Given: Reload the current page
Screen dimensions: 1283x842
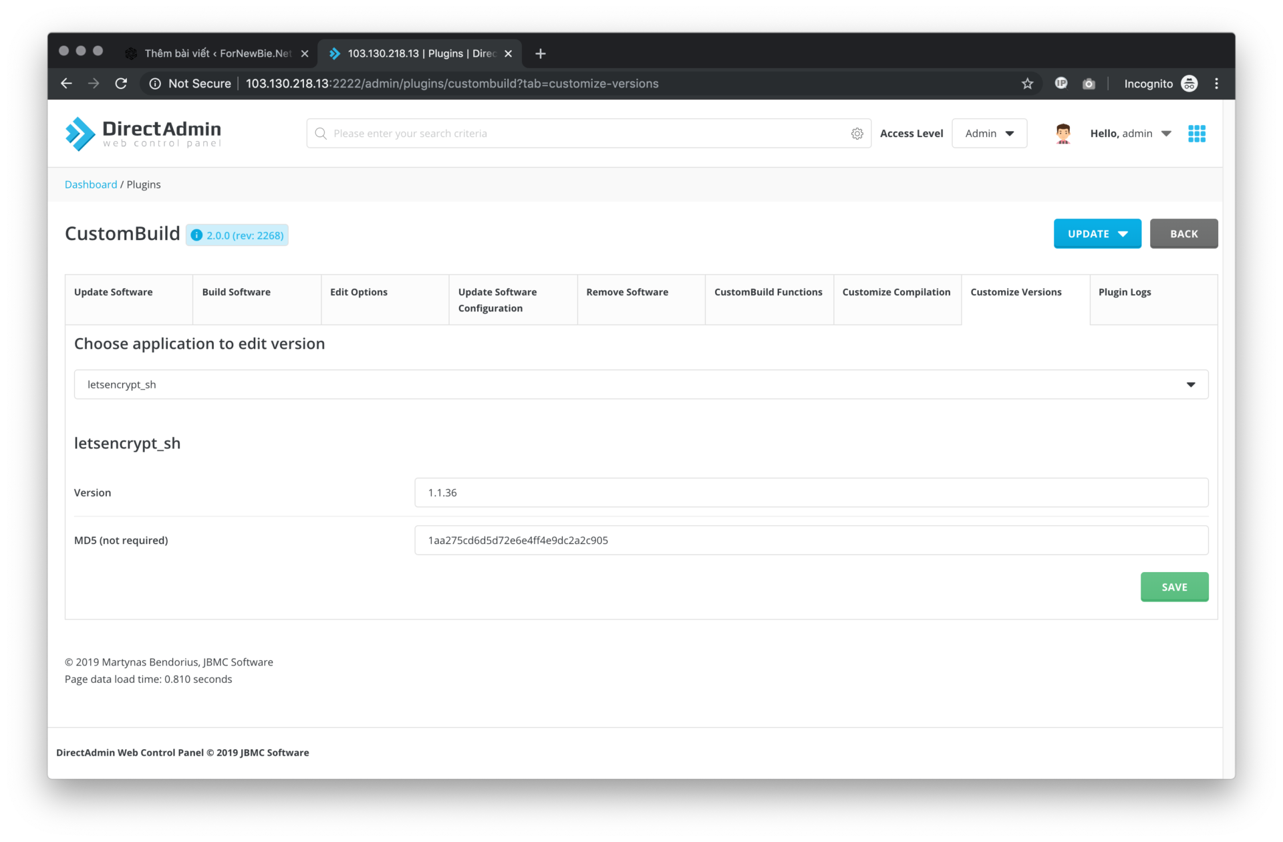Looking at the screenshot, I should pyautogui.click(x=121, y=84).
